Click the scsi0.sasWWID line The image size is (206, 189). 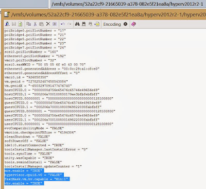[45, 64]
